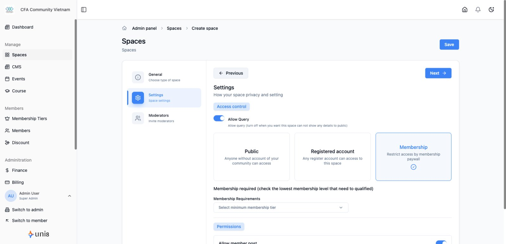Image resolution: width=506 pixels, height=244 pixels.
Task: Click the home icon in top bar
Action: (x=464, y=10)
